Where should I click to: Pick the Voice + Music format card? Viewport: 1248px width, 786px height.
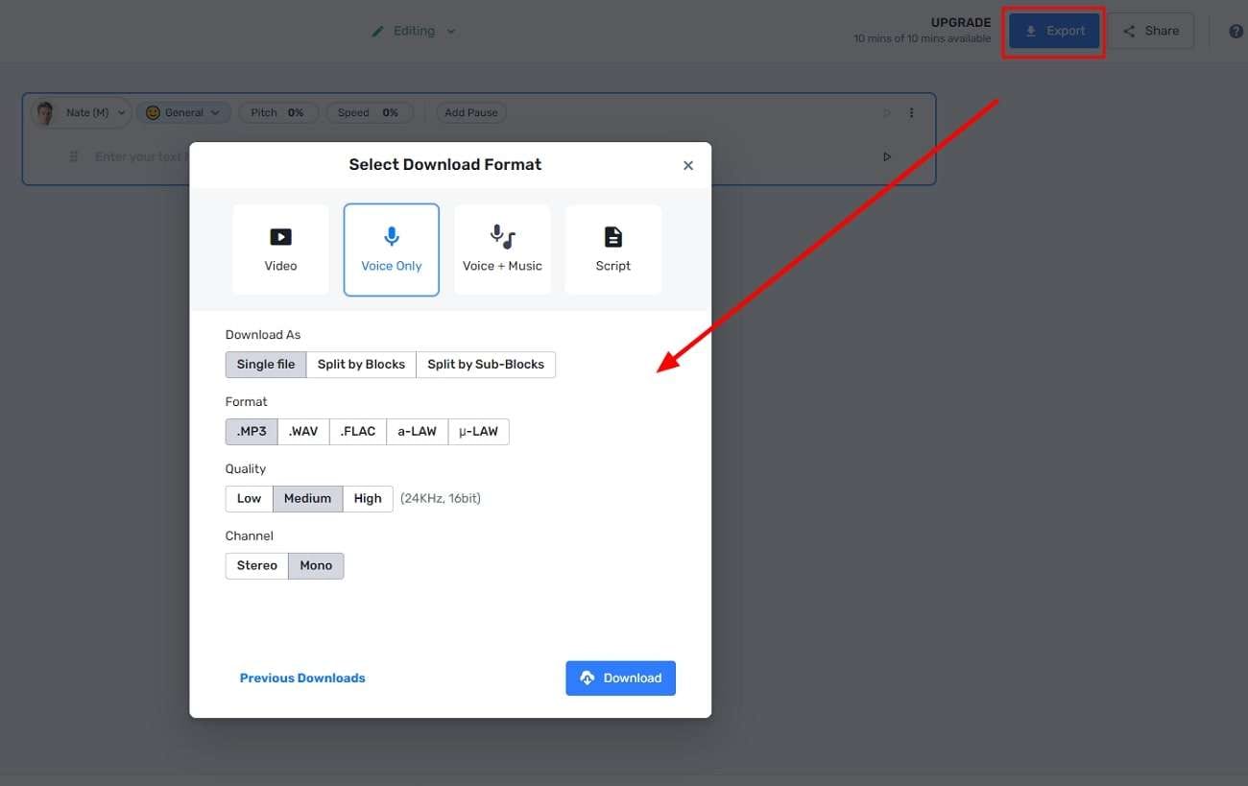tap(503, 250)
